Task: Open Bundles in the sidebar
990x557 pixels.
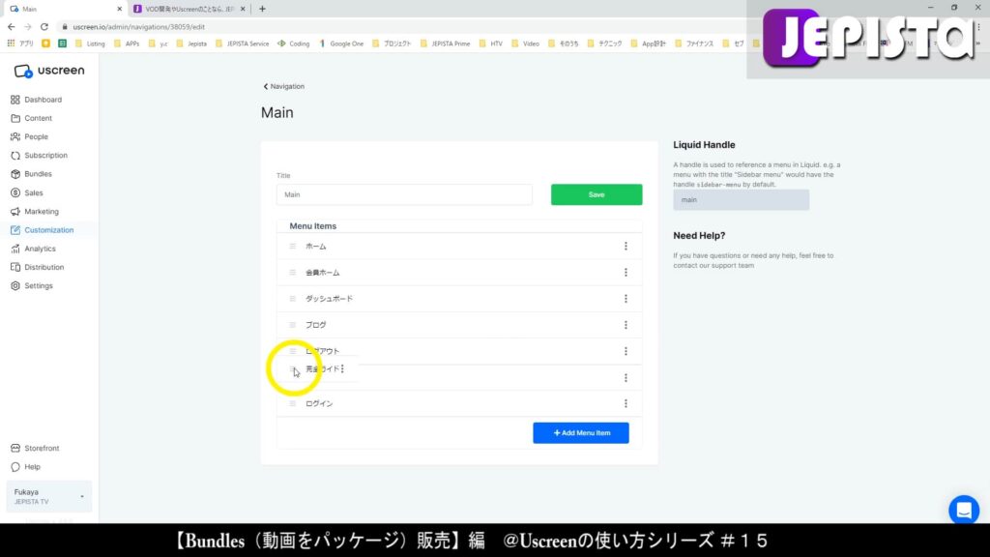Action: [31, 174]
